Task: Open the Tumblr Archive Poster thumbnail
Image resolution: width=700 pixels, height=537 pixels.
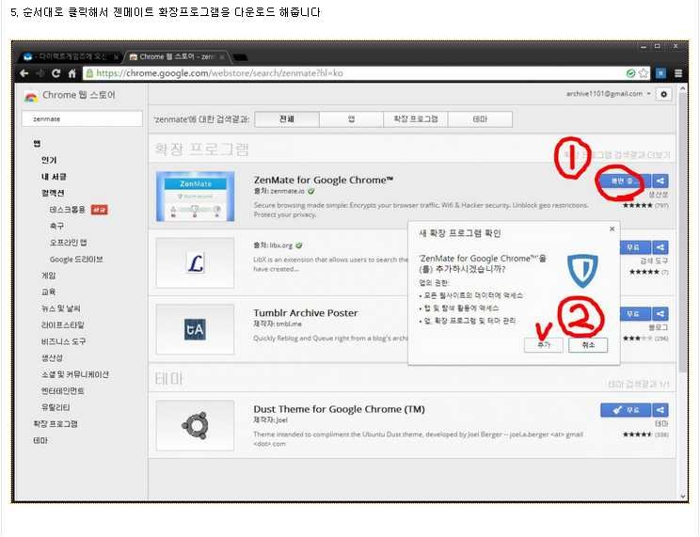Action: (195, 329)
